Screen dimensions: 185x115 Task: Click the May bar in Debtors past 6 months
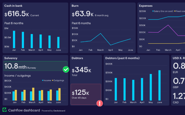151,87
